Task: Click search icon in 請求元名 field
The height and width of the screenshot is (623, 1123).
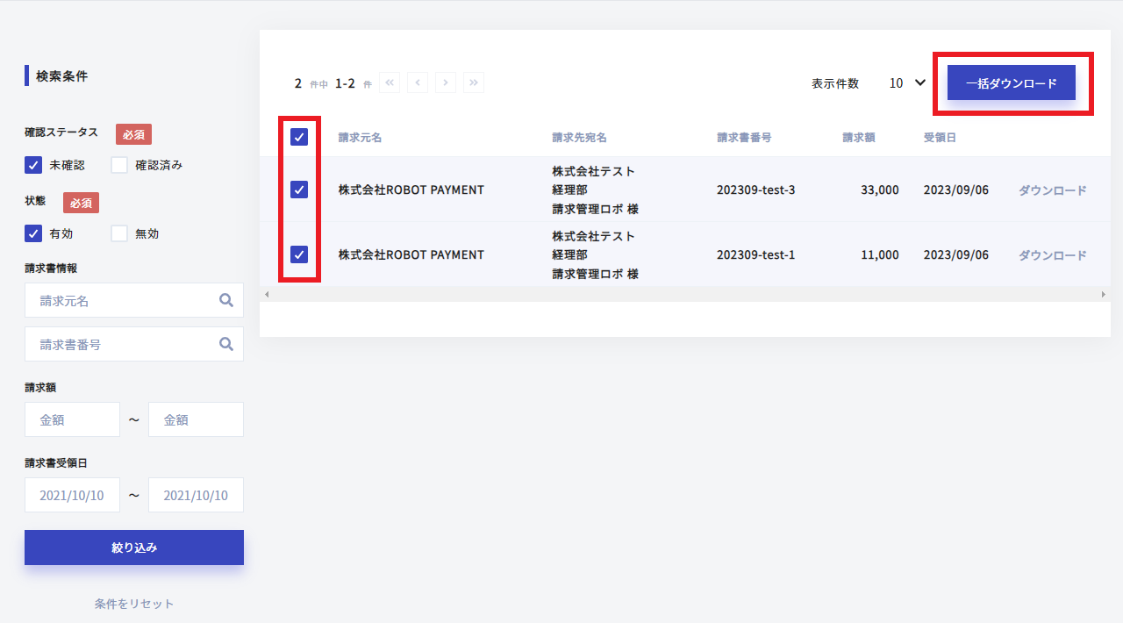Action: 226,301
